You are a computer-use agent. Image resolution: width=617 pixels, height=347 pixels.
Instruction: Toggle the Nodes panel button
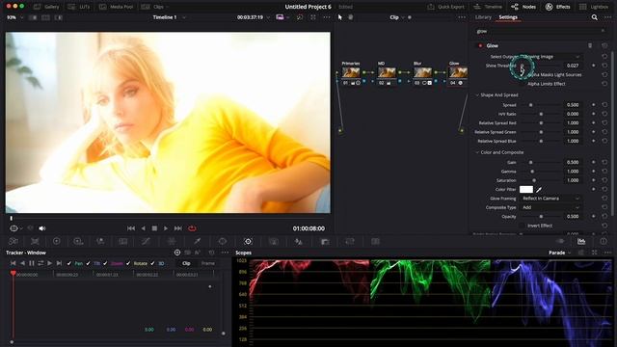click(x=523, y=7)
